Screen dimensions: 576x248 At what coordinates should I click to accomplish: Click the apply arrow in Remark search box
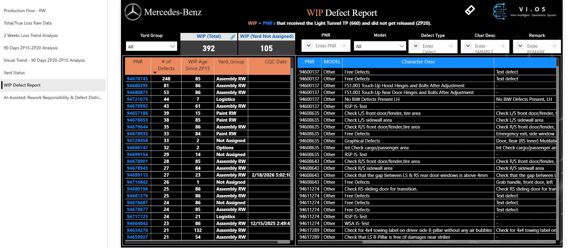click(554, 46)
